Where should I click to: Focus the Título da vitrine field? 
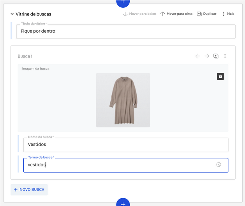(125, 31)
